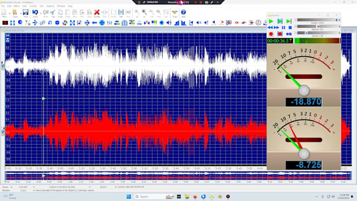The height and width of the screenshot is (201, 357).
Task: Click the red Record button
Action: coord(271,34)
